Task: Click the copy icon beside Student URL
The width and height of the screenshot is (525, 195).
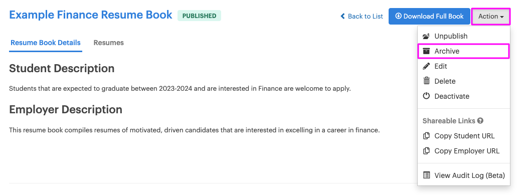Action: [x=426, y=136]
